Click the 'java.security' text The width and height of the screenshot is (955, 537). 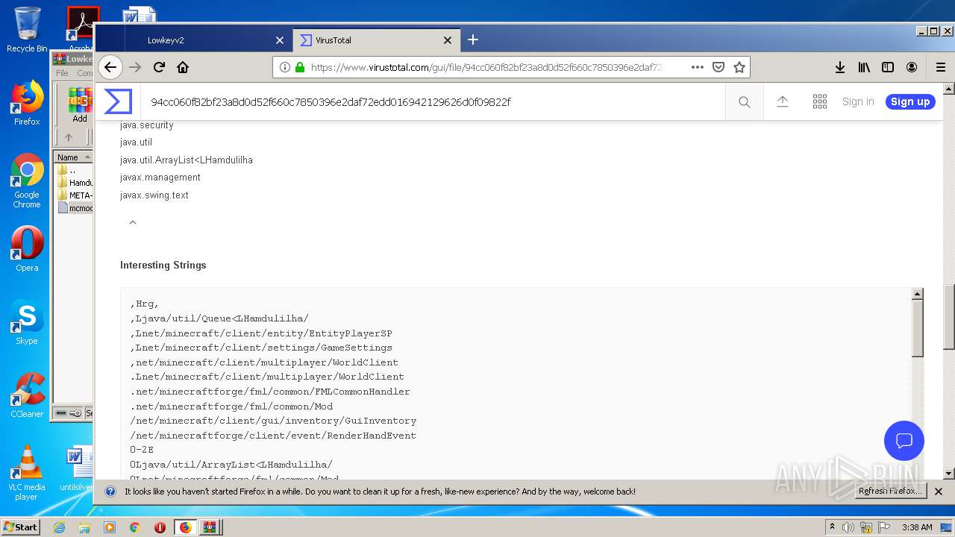tap(147, 125)
